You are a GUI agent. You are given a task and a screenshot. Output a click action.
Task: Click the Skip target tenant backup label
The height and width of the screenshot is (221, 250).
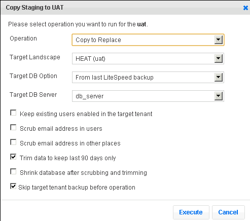point(77,188)
